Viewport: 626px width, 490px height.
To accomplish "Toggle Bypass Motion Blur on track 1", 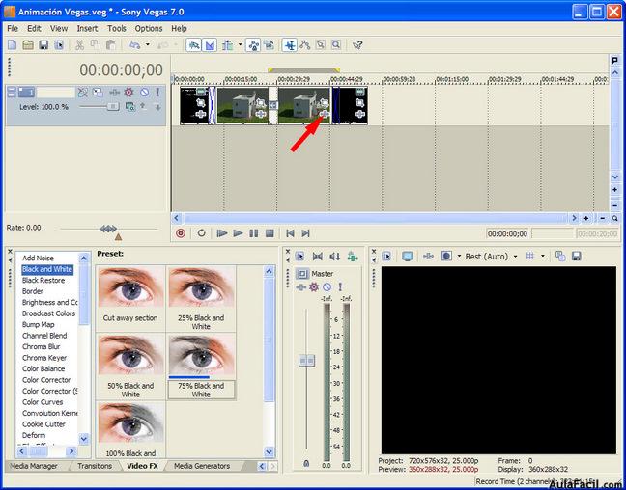I will click(83, 93).
